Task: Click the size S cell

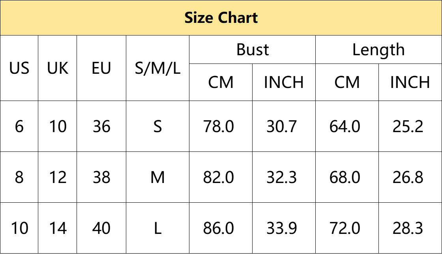Action: pos(157,127)
